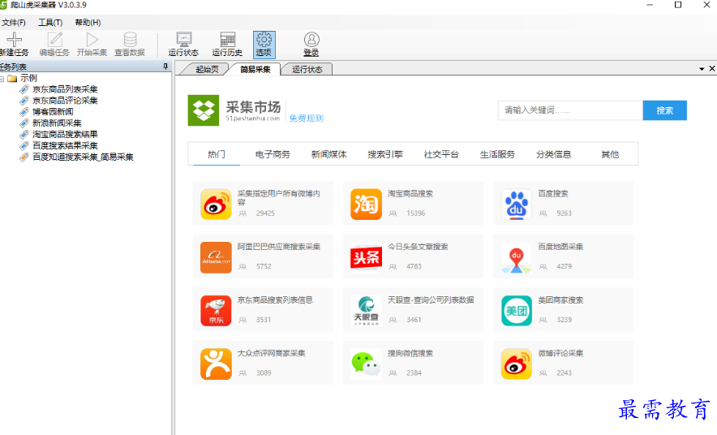Focus the keyword search input field
Screen dimensions: 717x435
[570, 110]
